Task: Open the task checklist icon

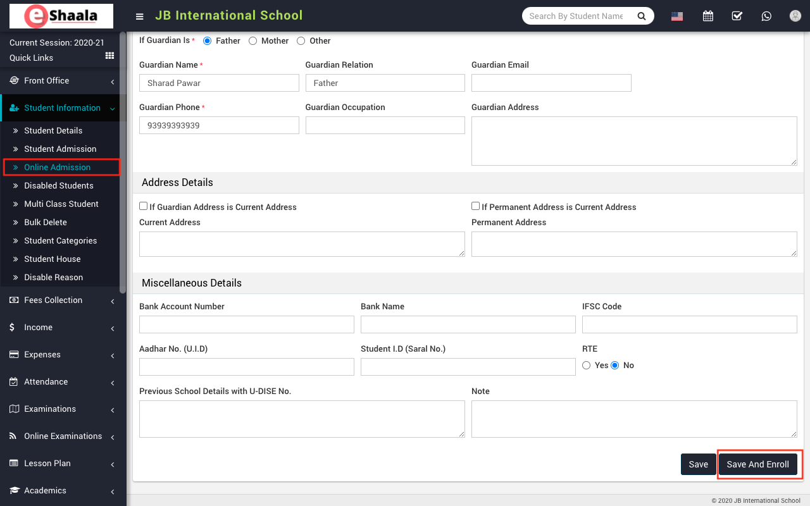Action: pyautogui.click(x=737, y=16)
